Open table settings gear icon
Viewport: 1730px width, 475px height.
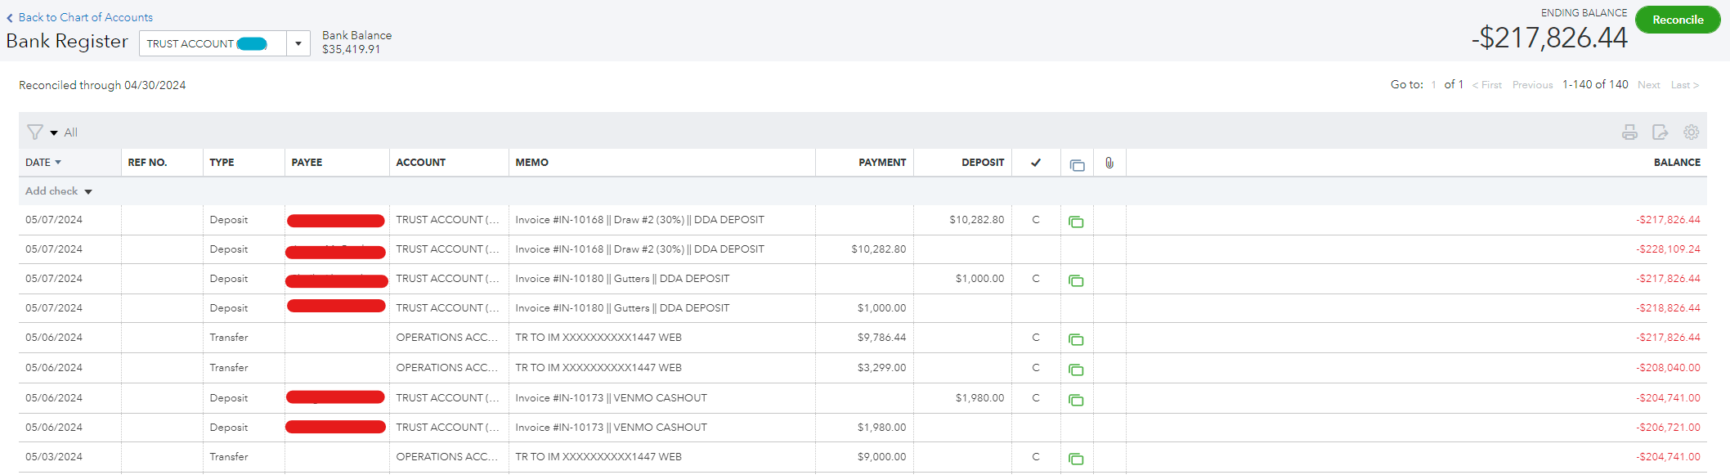click(1691, 132)
